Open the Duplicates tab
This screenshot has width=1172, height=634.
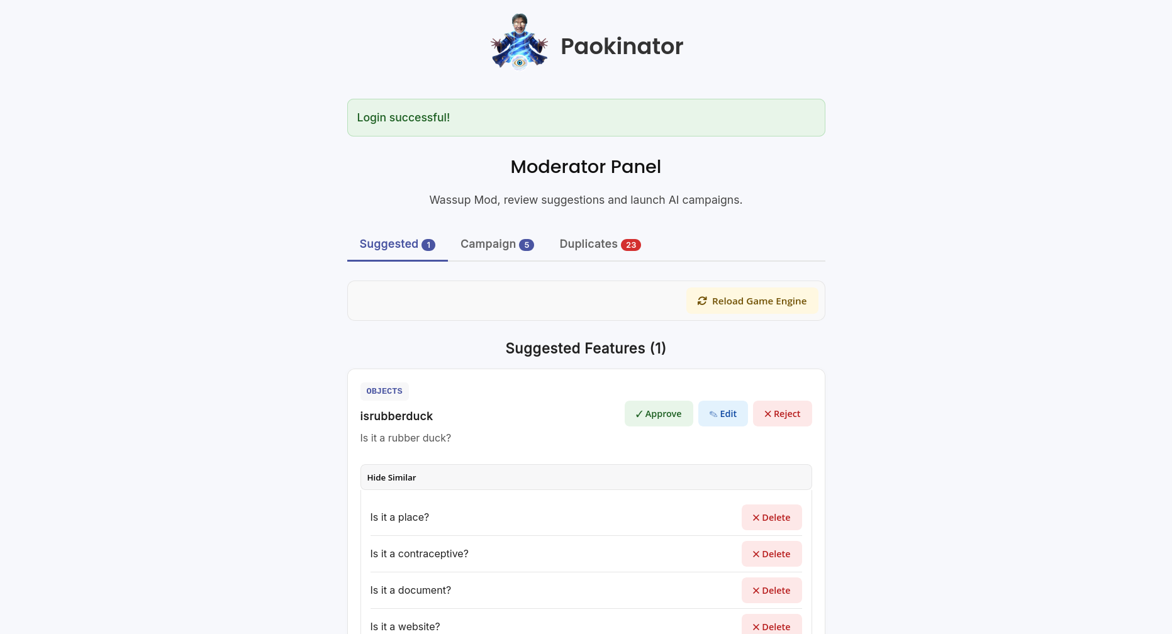pos(589,244)
